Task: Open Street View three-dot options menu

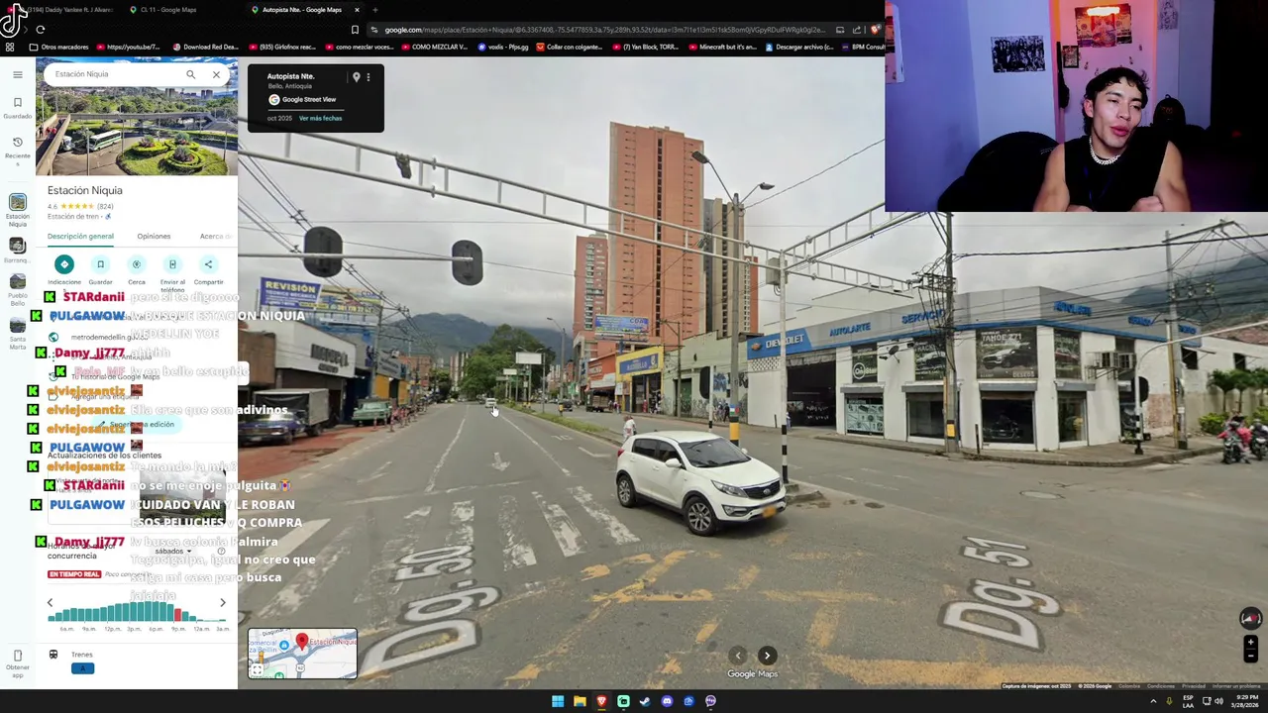Action: (369, 77)
